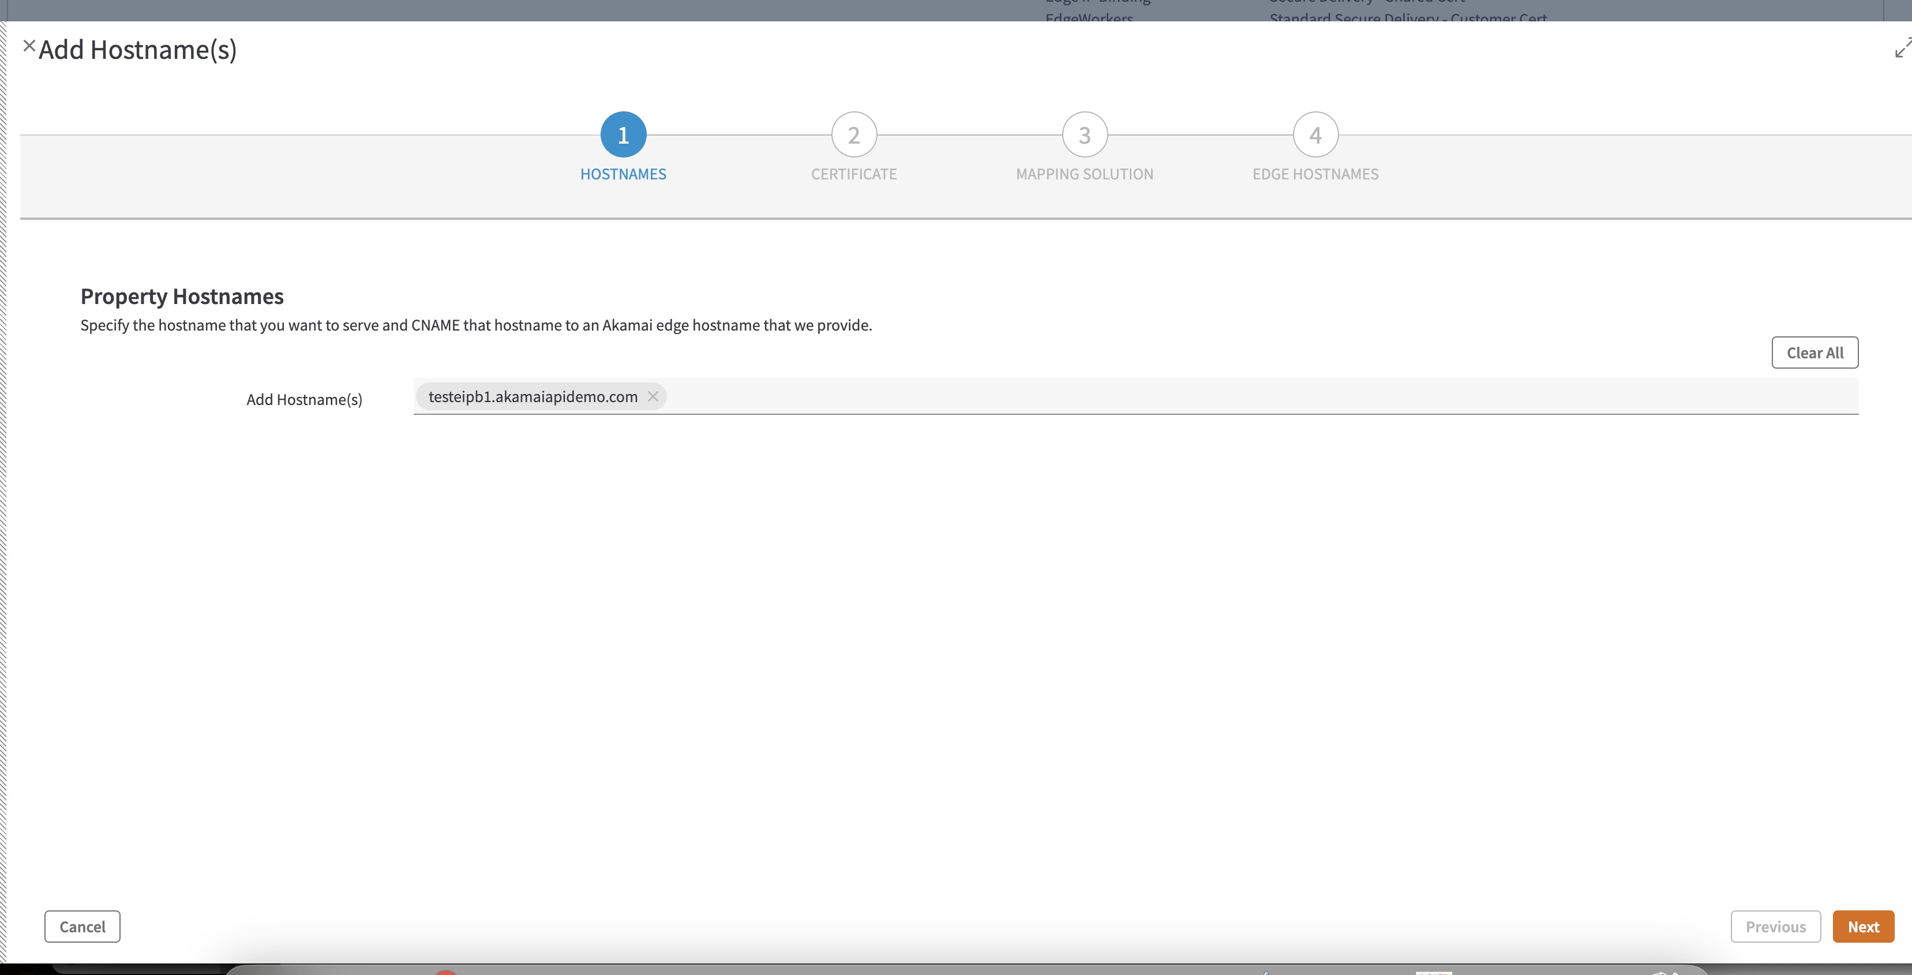Go to MAPPING SOLUTION step label
Image resolution: width=1912 pixels, height=975 pixels.
point(1085,174)
